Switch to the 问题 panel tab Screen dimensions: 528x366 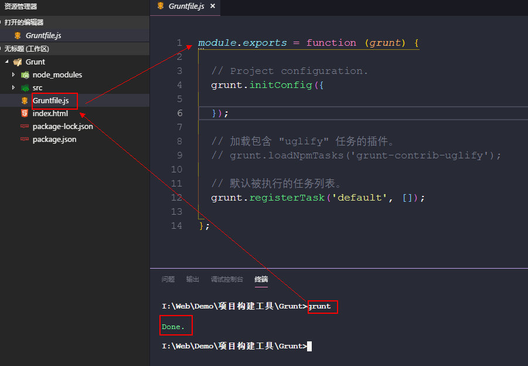click(168, 279)
